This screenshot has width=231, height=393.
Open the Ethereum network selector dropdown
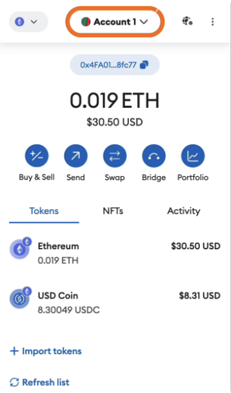tap(28, 22)
